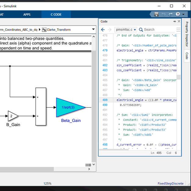Click the magnifier search icon
Screen dimensions: 191x191
click(141, 30)
